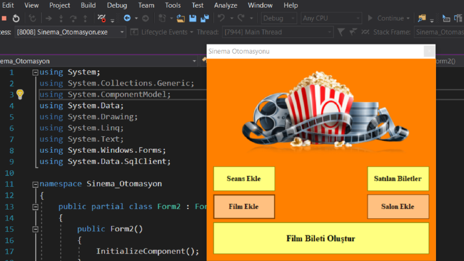This screenshot has height=261, width=464.
Task: Toggle the IntelliTrace breakpoint icon
Action: pos(101,18)
